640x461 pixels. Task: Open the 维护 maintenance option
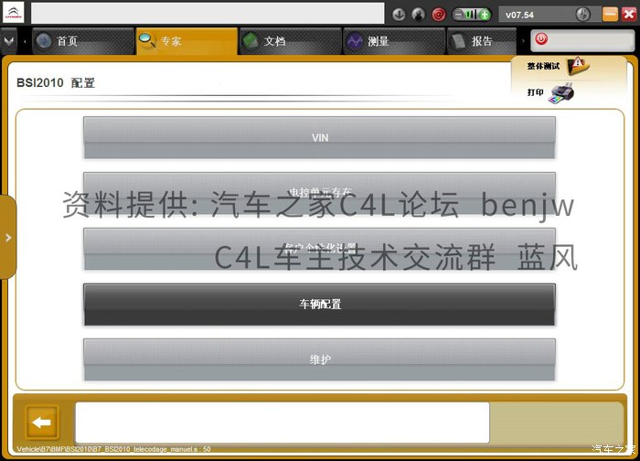coord(319,359)
